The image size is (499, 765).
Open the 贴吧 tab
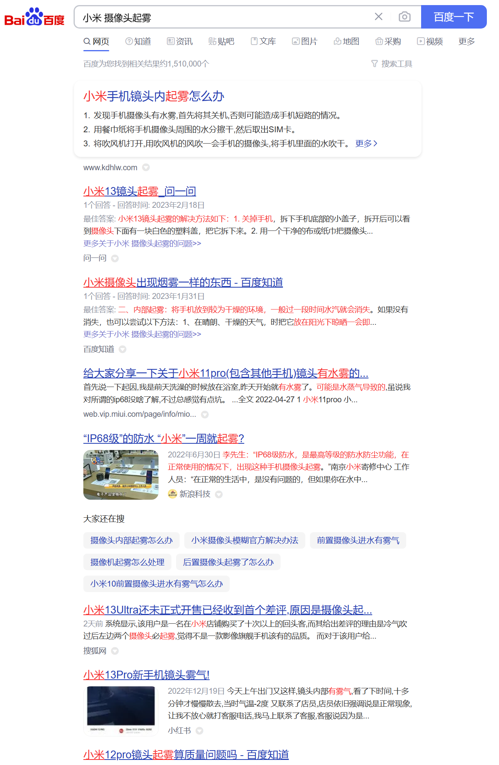tap(222, 41)
